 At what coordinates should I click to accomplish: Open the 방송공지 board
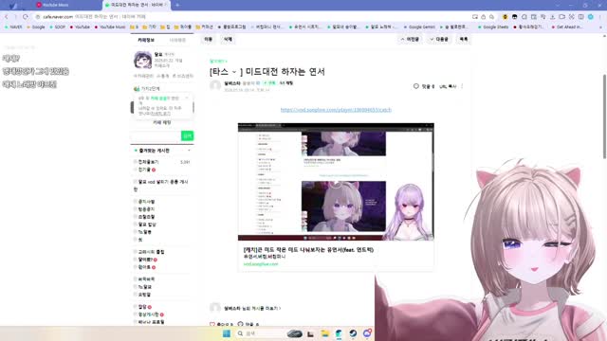tap(146, 209)
